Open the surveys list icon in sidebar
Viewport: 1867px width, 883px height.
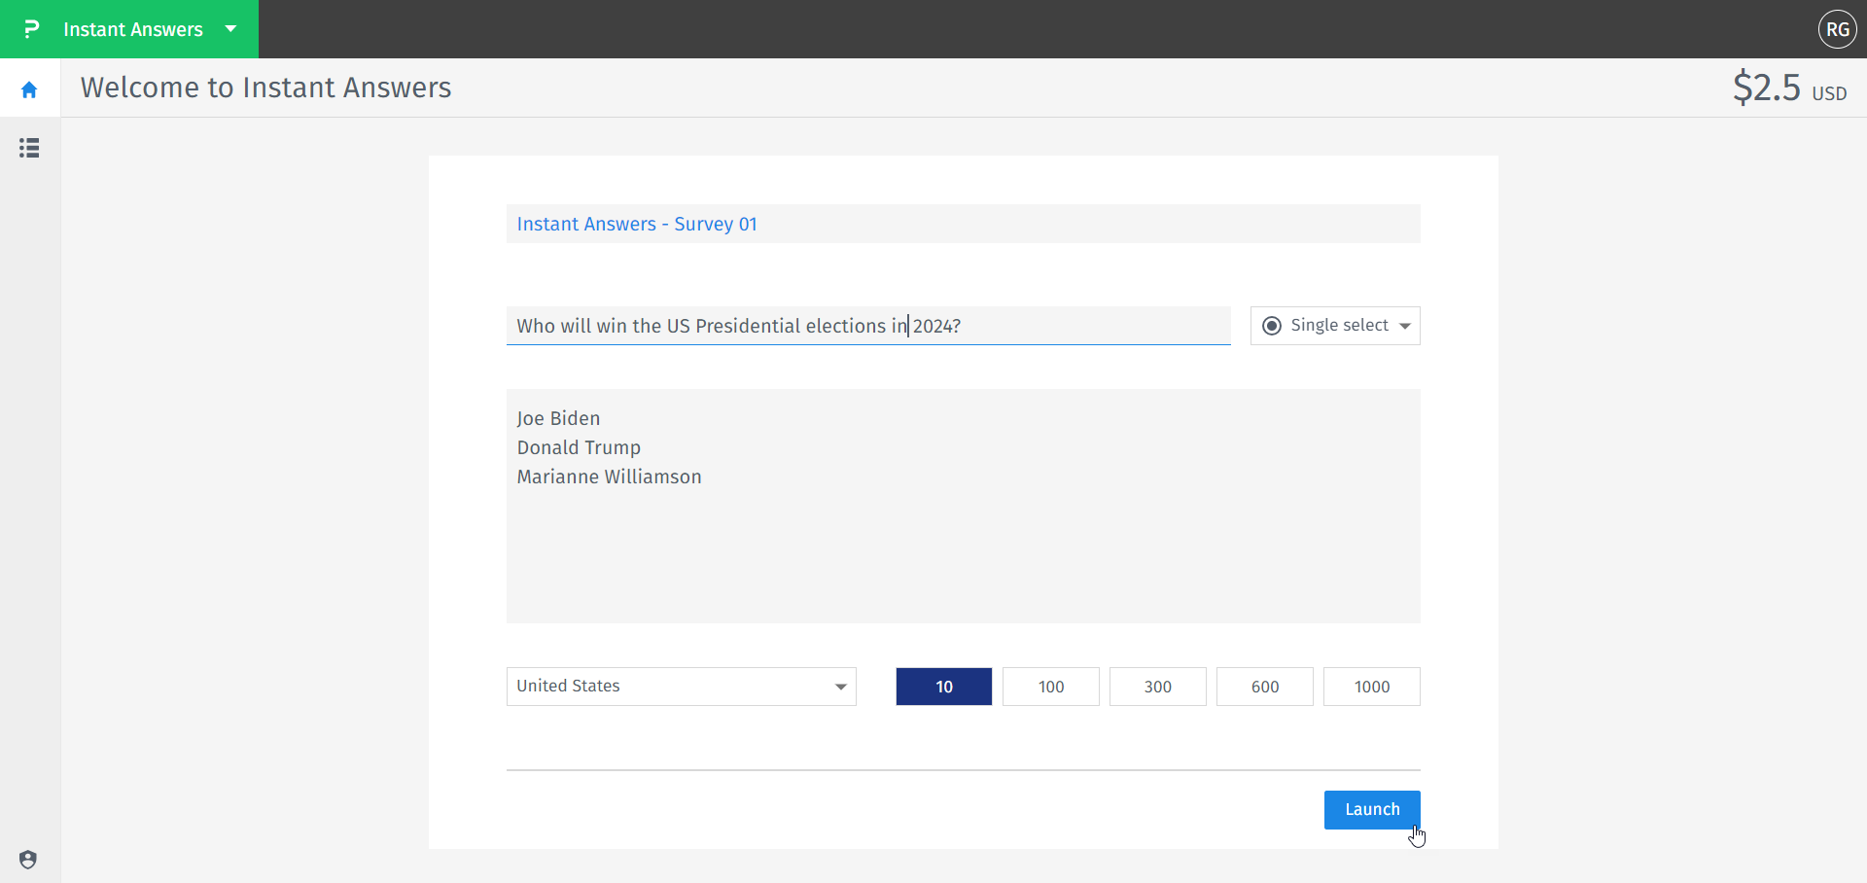pos(29,148)
